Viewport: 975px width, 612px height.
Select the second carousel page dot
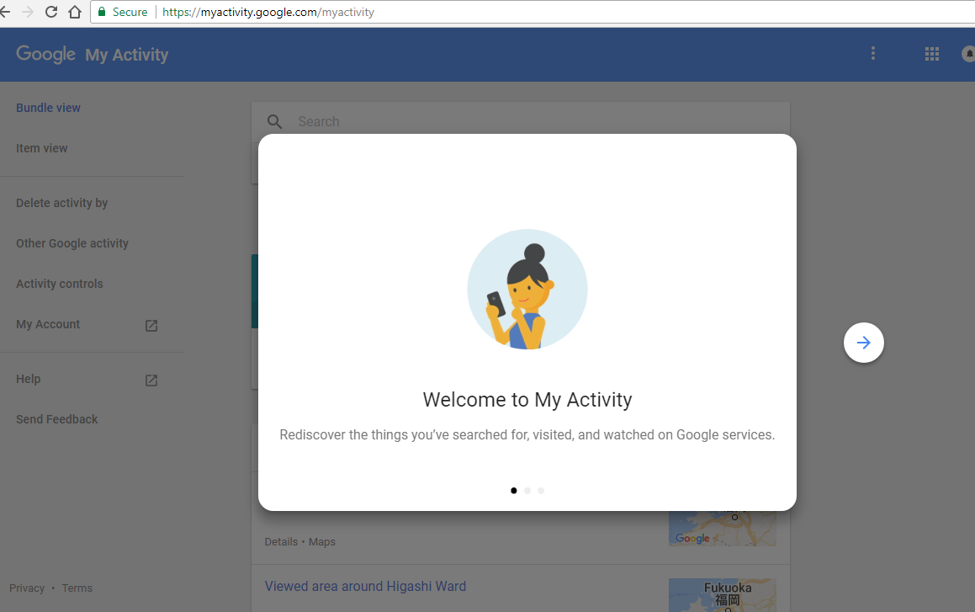coord(527,490)
